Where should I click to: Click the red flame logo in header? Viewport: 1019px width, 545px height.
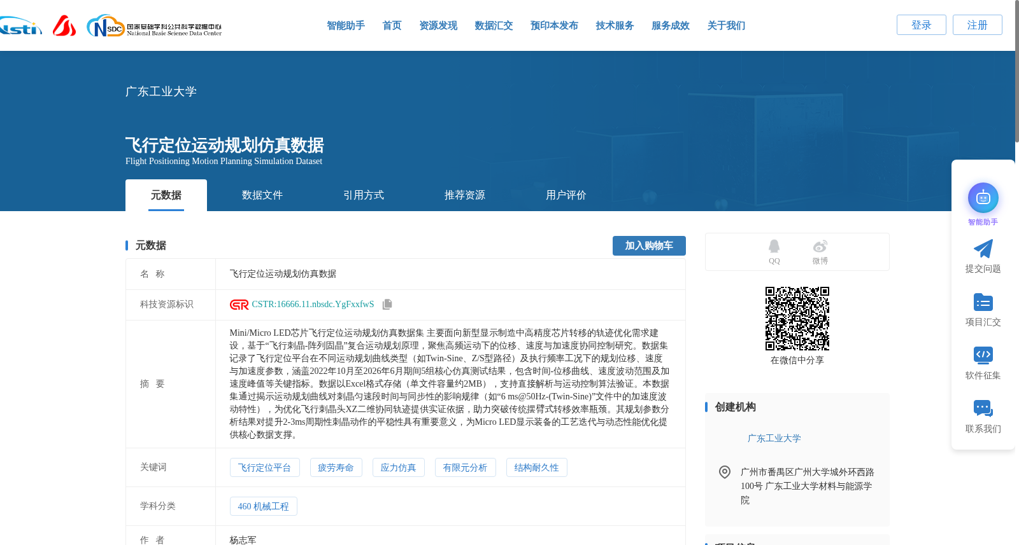click(64, 25)
